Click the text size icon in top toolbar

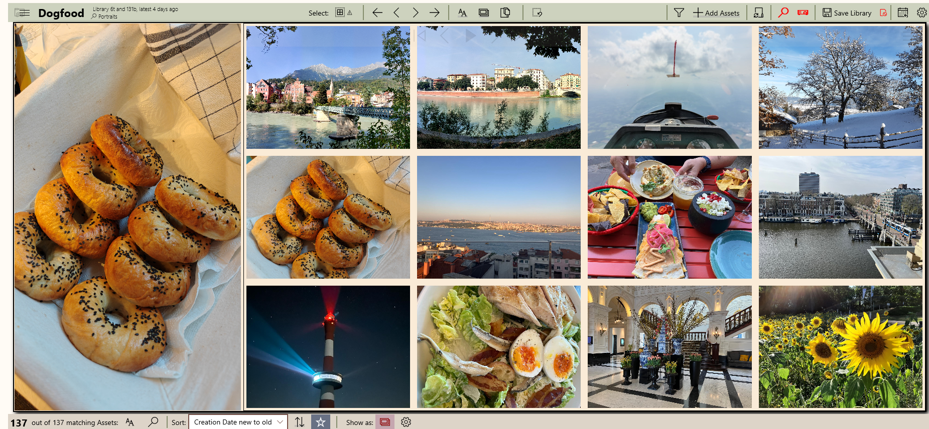tap(462, 13)
